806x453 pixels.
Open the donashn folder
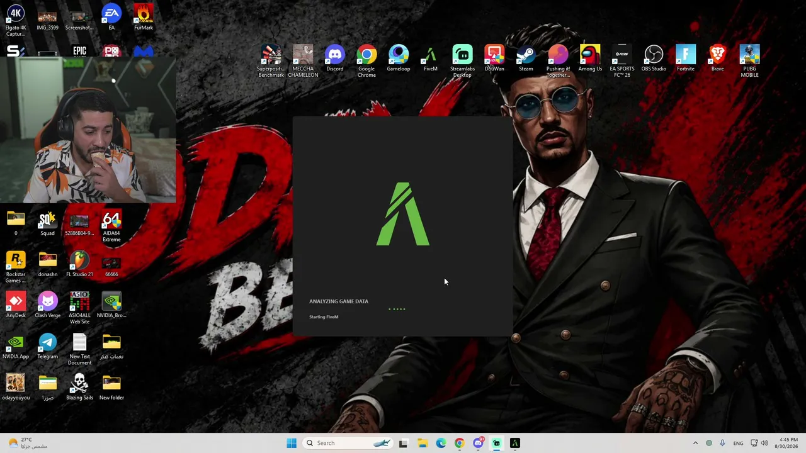pyautogui.click(x=48, y=264)
